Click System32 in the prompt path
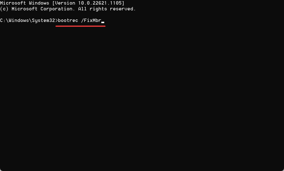 click(43, 21)
